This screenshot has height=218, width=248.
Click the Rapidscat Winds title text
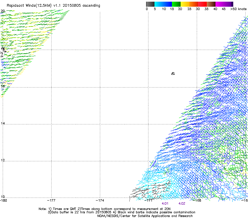pyautogui.click(x=54, y=6)
